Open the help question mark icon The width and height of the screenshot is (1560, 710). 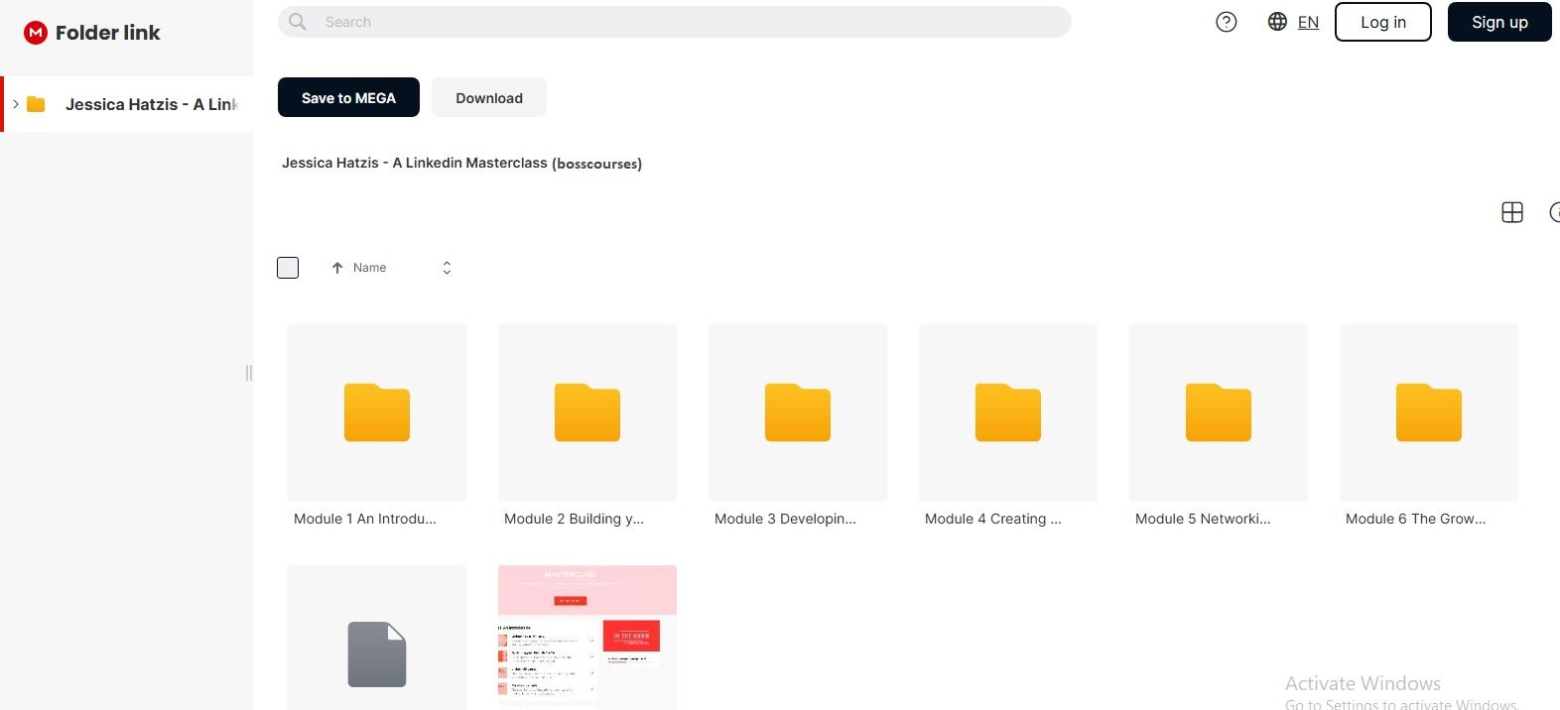1227,22
